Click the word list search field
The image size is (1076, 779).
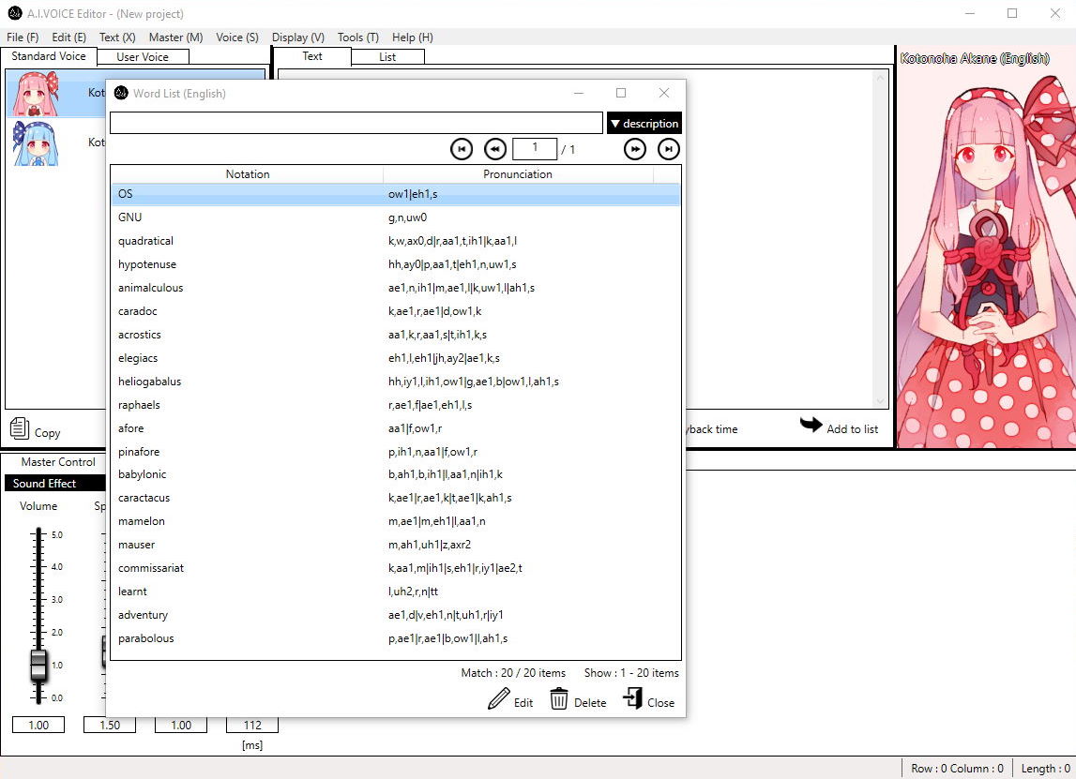click(x=356, y=123)
